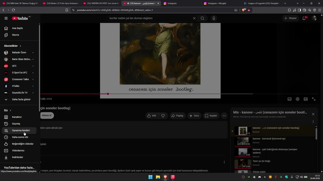
Task: Open File Explorer from the taskbar
Action: click(158, 177)
